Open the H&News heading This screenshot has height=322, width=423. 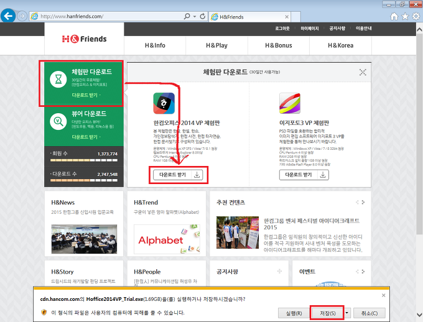63,203
